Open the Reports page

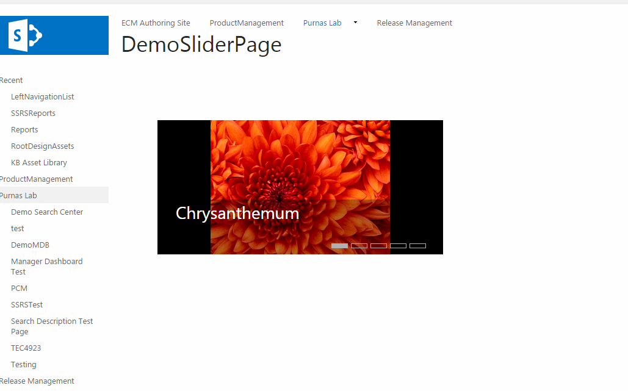coord(24,129)
